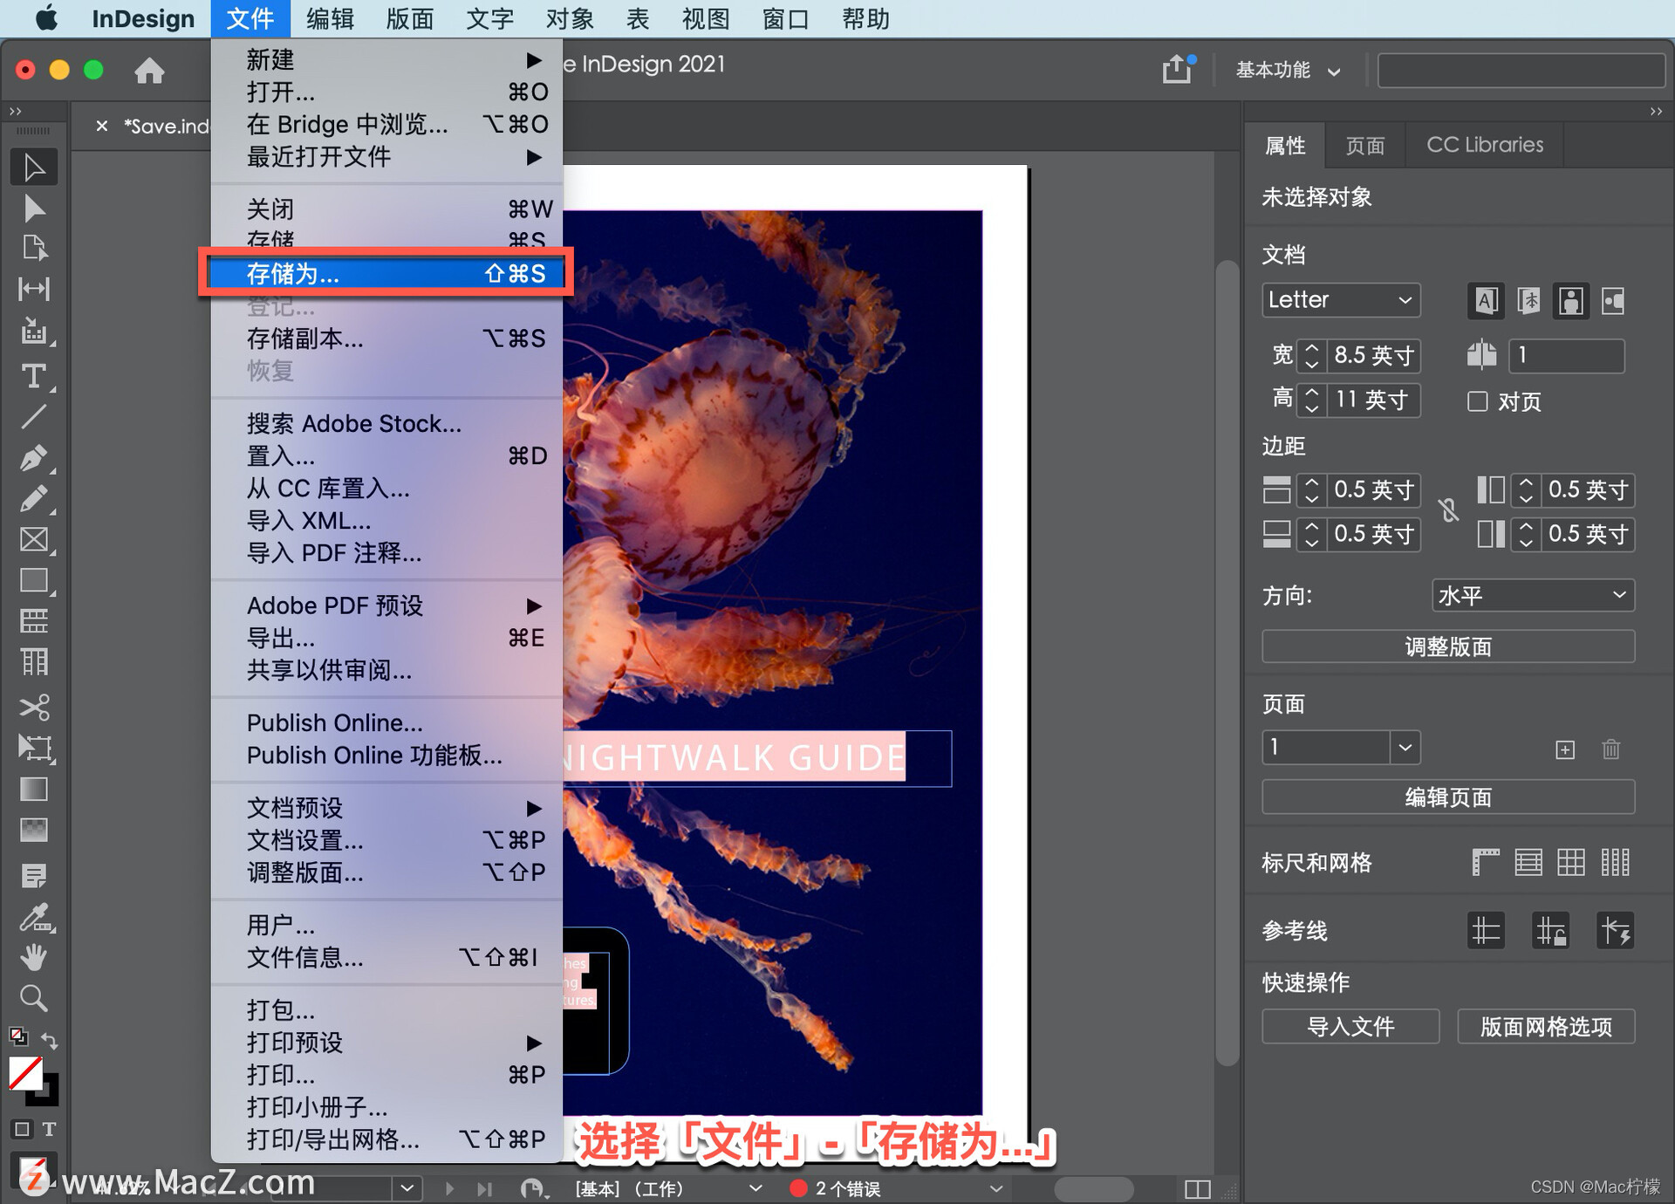Open the Letter page size dropdown
Screen dimensions: 1675x1204
point(1340,300)
